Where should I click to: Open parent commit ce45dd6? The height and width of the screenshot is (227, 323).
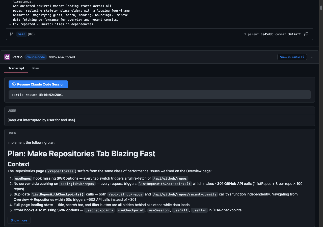tap(267, 34)
